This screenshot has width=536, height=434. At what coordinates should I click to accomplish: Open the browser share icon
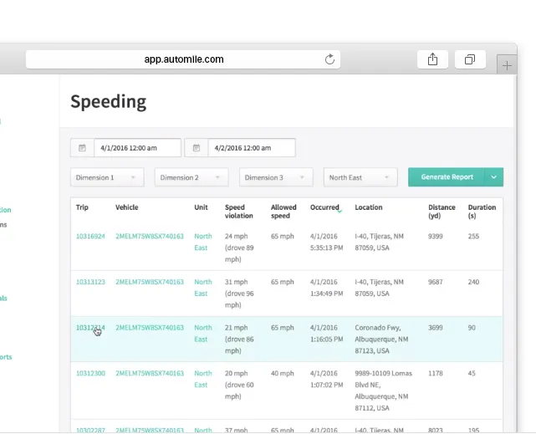tap(432, 59)
